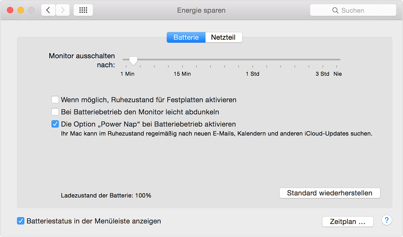The width and height of the screenshot is (403, 237).
Task: Focus the Suchen search field
Action: coord(353,10)
